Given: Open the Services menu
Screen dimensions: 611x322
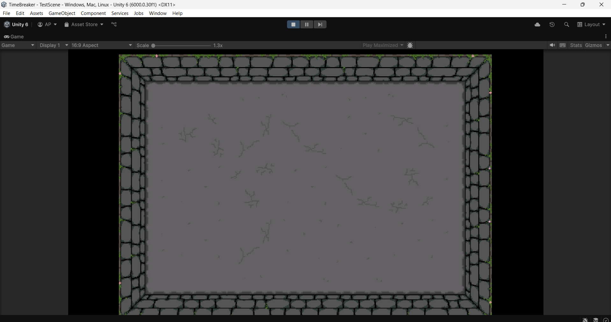Looking at the screenshot, I should tap(120, 13).
